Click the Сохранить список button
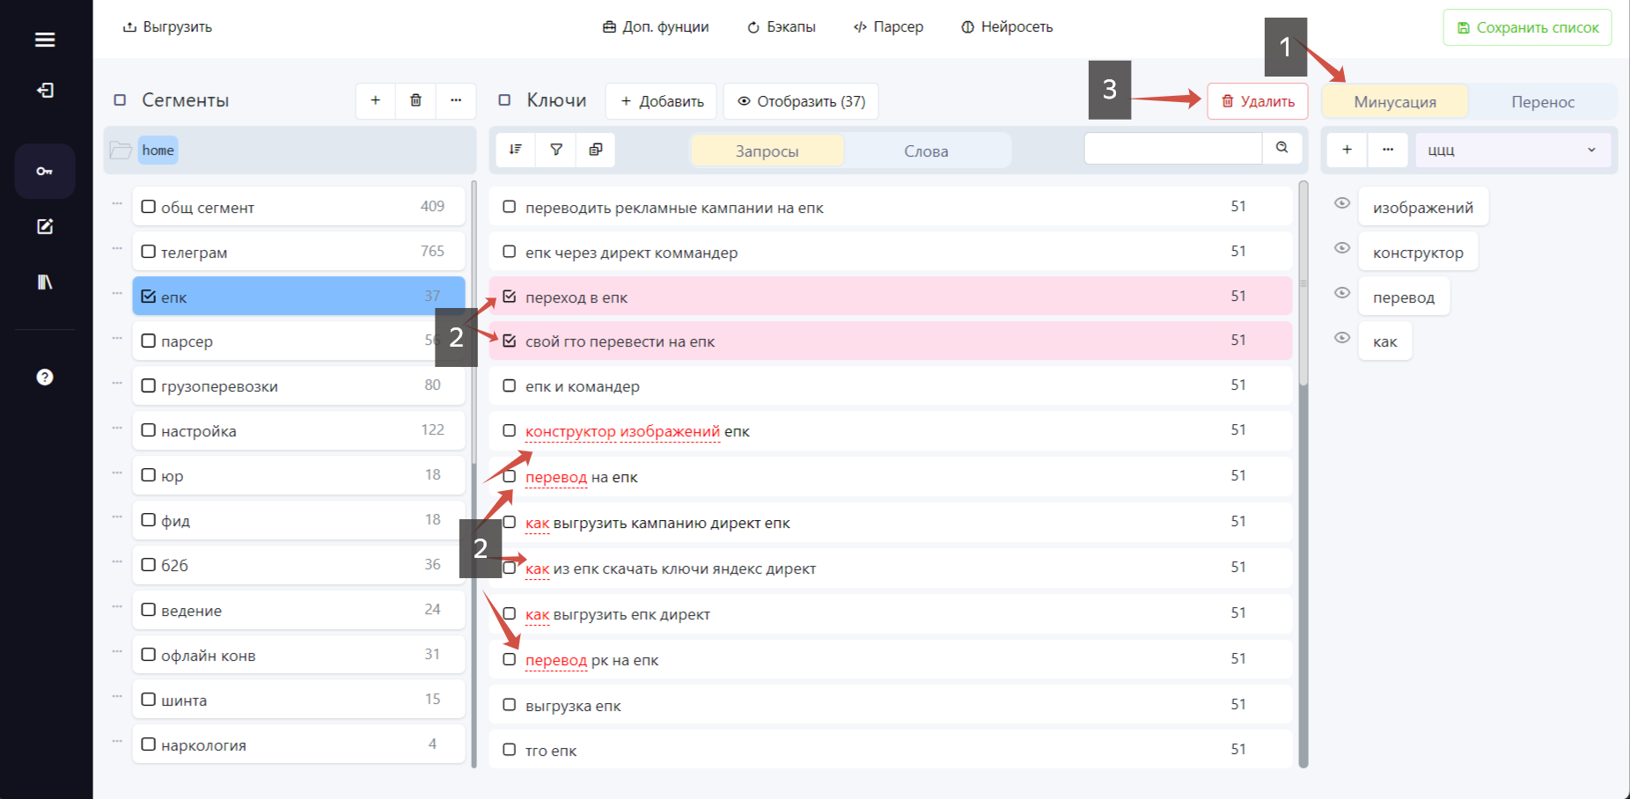This screenshot has width=1630, height=799. click(x=1527, y=27)
